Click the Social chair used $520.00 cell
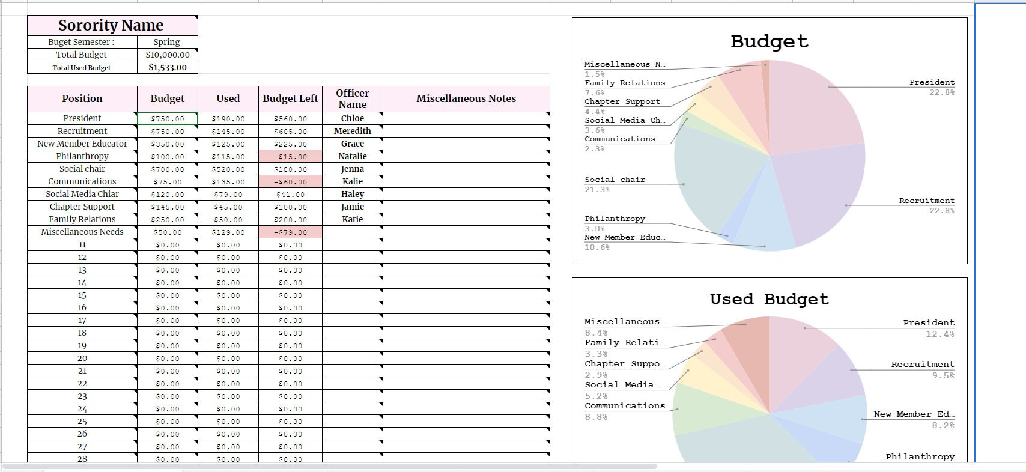Screen dimensions: 1026x472 pyautogui.click(x=228, y=169)
